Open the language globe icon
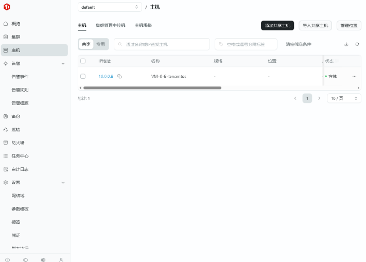Screen dimensions: 366x262 coord(43,259)
